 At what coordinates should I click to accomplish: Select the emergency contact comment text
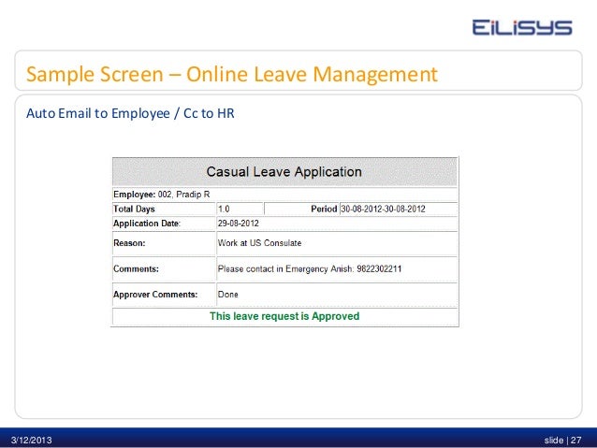310,269
